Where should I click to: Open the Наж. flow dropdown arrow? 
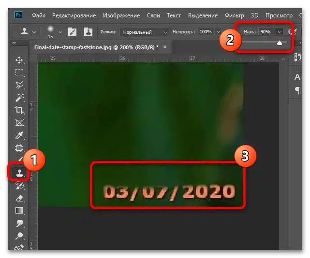click(x=280, y=31)
